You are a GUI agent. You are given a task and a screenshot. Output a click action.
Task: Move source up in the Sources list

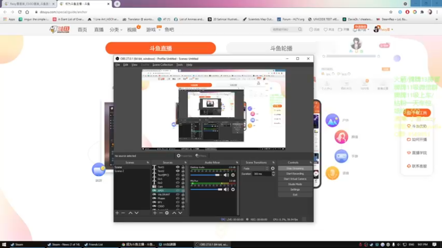(x=174, y=213)
